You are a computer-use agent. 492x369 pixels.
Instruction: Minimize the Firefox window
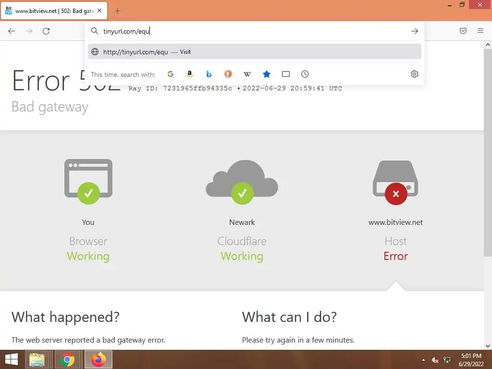[450, 5]
